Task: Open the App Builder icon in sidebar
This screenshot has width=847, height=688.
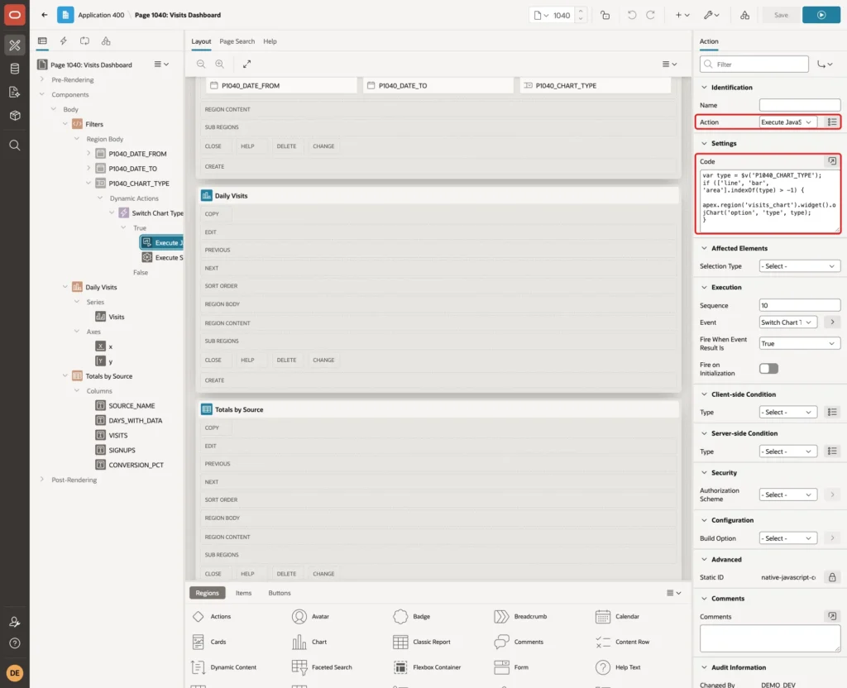Action: pyautogui.click(x=15, y=45)
